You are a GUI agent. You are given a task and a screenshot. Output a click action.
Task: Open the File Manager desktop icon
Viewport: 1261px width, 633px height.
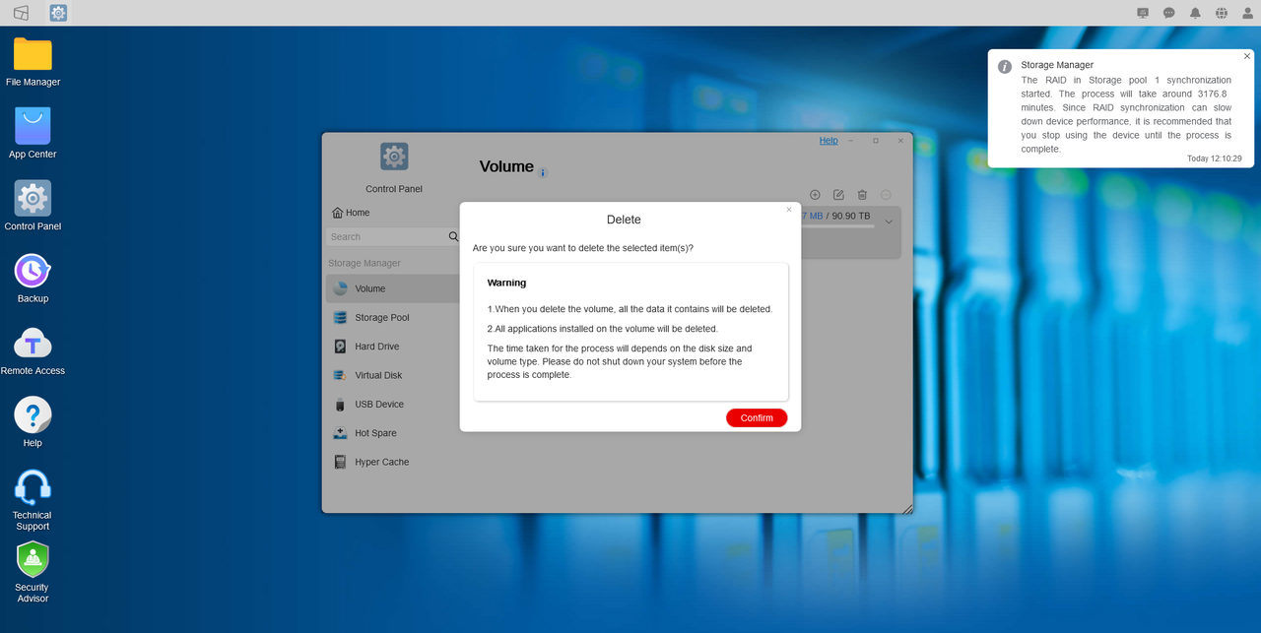(x=33, y=62)
